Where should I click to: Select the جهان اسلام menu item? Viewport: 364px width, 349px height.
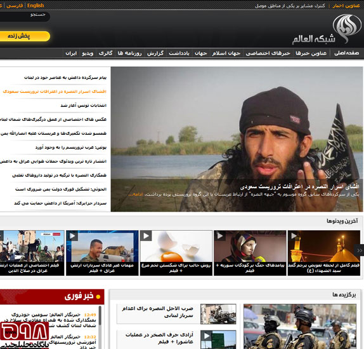[x=226, y=53]
